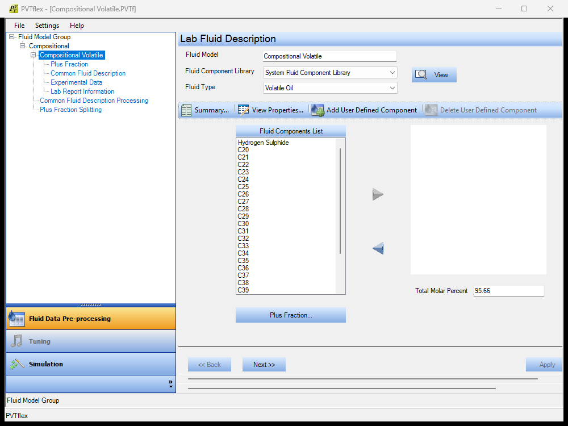Viewport: 568px width, 426px height.
Task: Click the << Back button
Action: point(210,365)
